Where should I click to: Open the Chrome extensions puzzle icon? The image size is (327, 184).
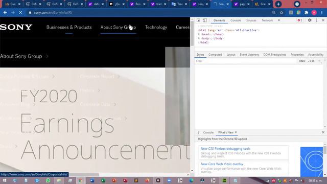point(306,12)
